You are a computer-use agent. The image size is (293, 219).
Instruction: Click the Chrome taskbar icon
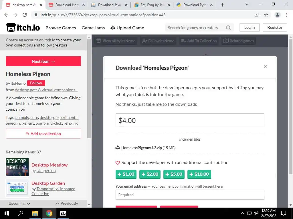click(x=49, y=213)
